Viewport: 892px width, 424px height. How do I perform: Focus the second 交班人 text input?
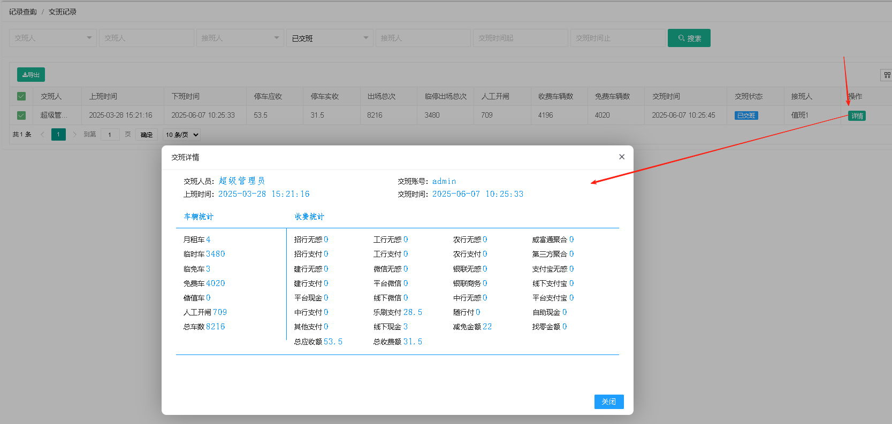147,38
